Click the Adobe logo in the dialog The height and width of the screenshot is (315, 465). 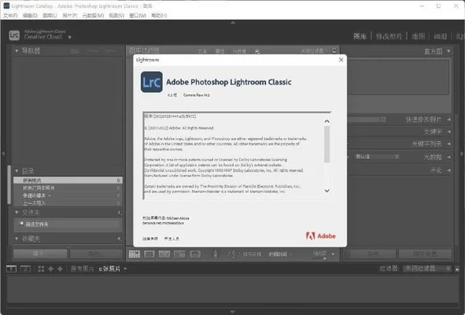[x=321, y=236]
